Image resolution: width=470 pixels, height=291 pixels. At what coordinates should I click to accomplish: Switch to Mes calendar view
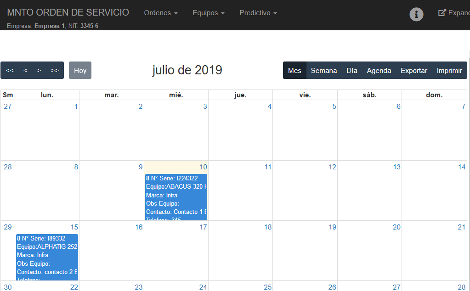(294, 70)
